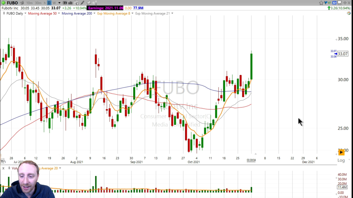Click the blue flag icon

click(x=326, y=3)
